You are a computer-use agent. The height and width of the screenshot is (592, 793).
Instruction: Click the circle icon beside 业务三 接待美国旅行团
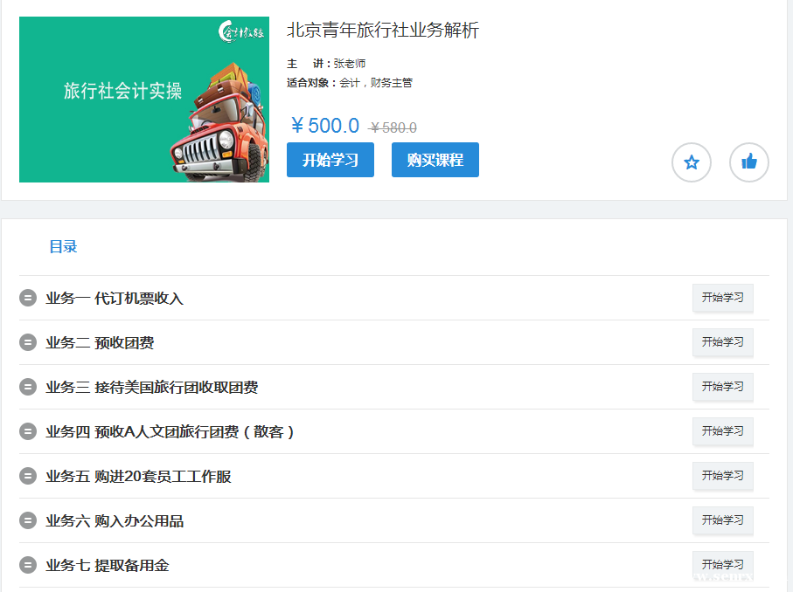tap(28, 388)
